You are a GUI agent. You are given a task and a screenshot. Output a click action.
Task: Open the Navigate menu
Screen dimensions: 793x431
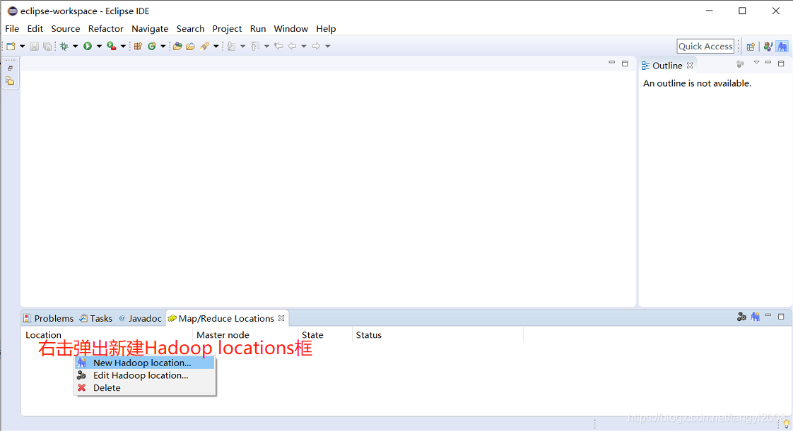point(150,29)
